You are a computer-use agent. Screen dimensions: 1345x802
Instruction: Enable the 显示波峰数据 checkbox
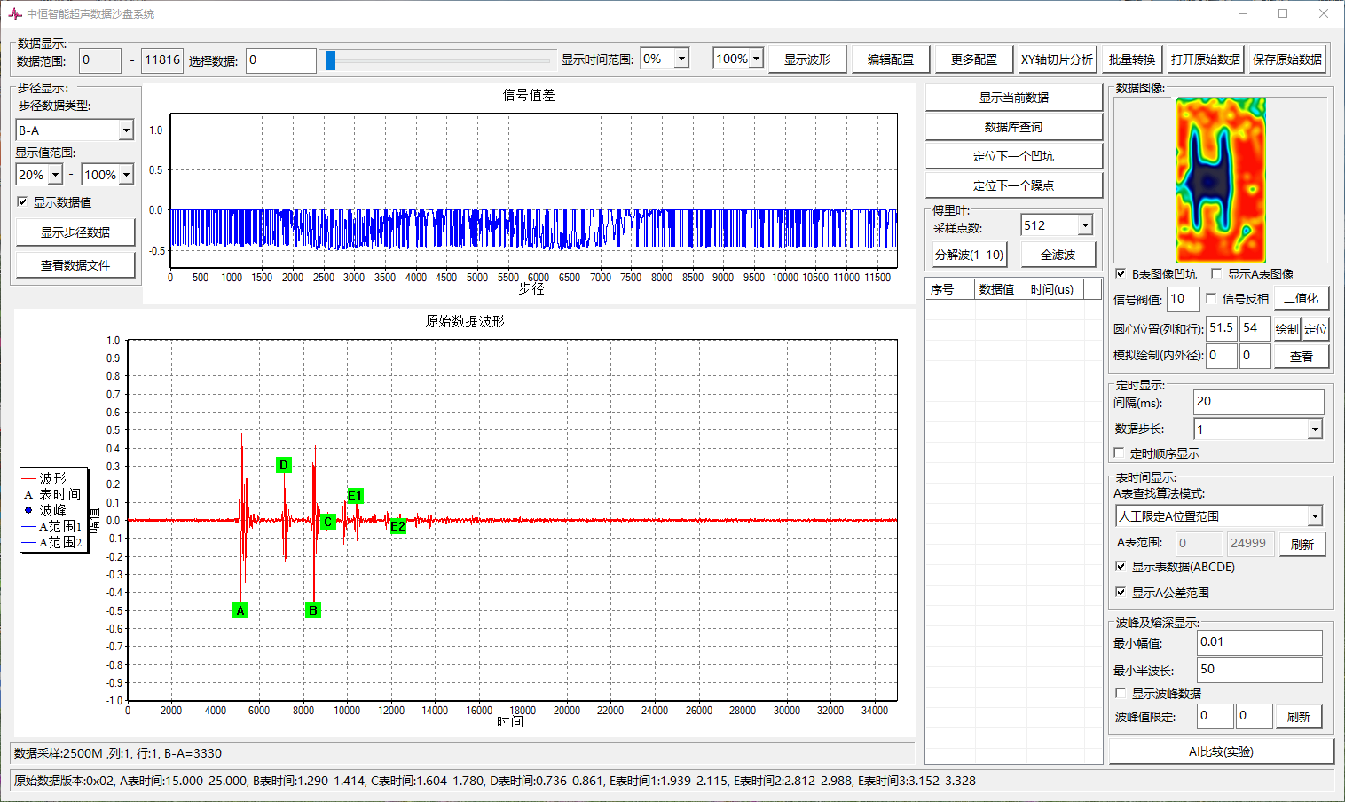point(1121,693)
